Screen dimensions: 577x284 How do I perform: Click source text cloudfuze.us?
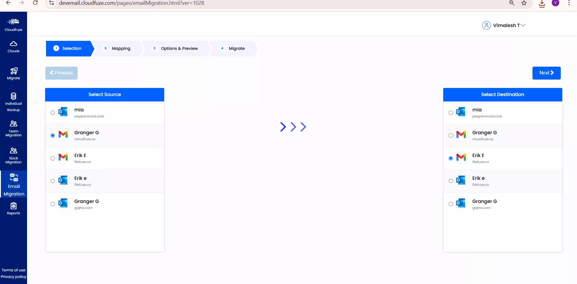coord(85,139)
